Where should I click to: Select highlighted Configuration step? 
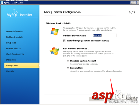[x=22, y=65]
